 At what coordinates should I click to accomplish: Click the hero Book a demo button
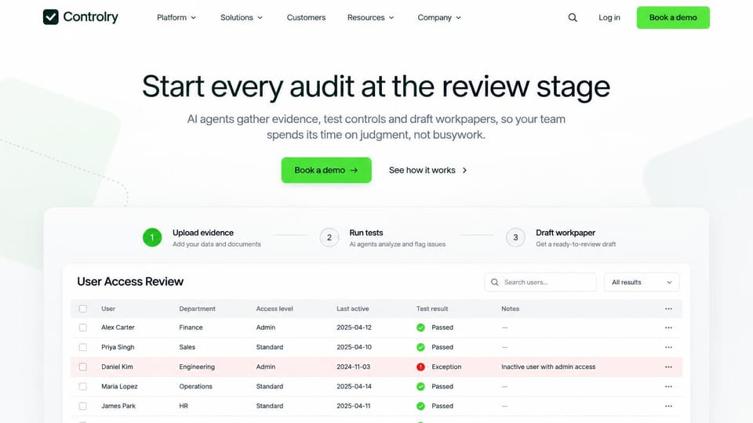(326, 170)
